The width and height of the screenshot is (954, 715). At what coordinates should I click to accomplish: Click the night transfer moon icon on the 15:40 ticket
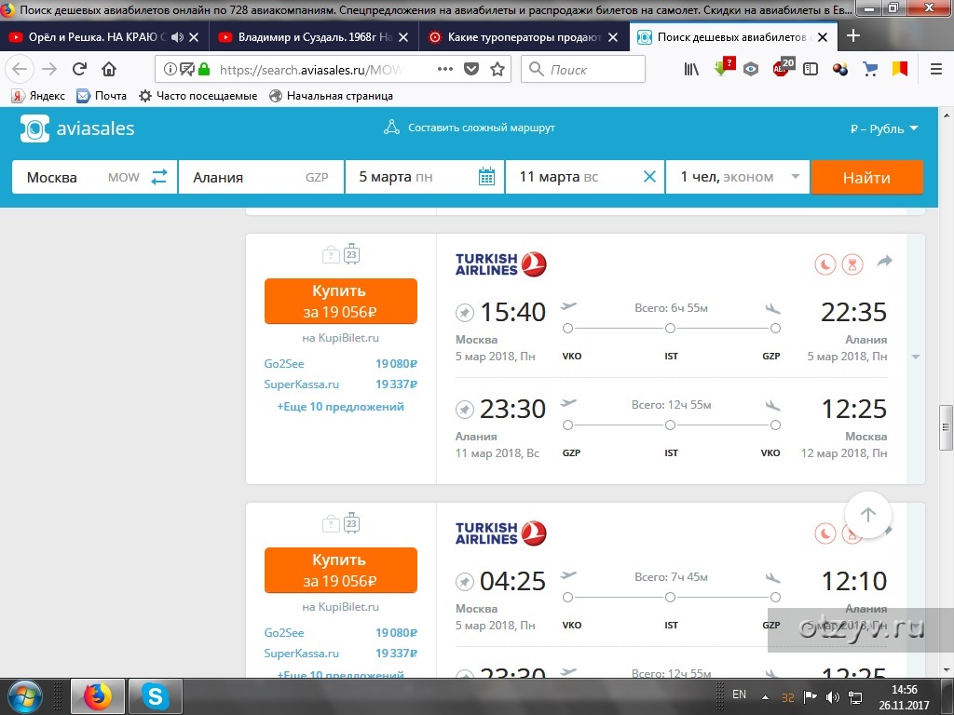pyautogui.click(x=825, y=264)
